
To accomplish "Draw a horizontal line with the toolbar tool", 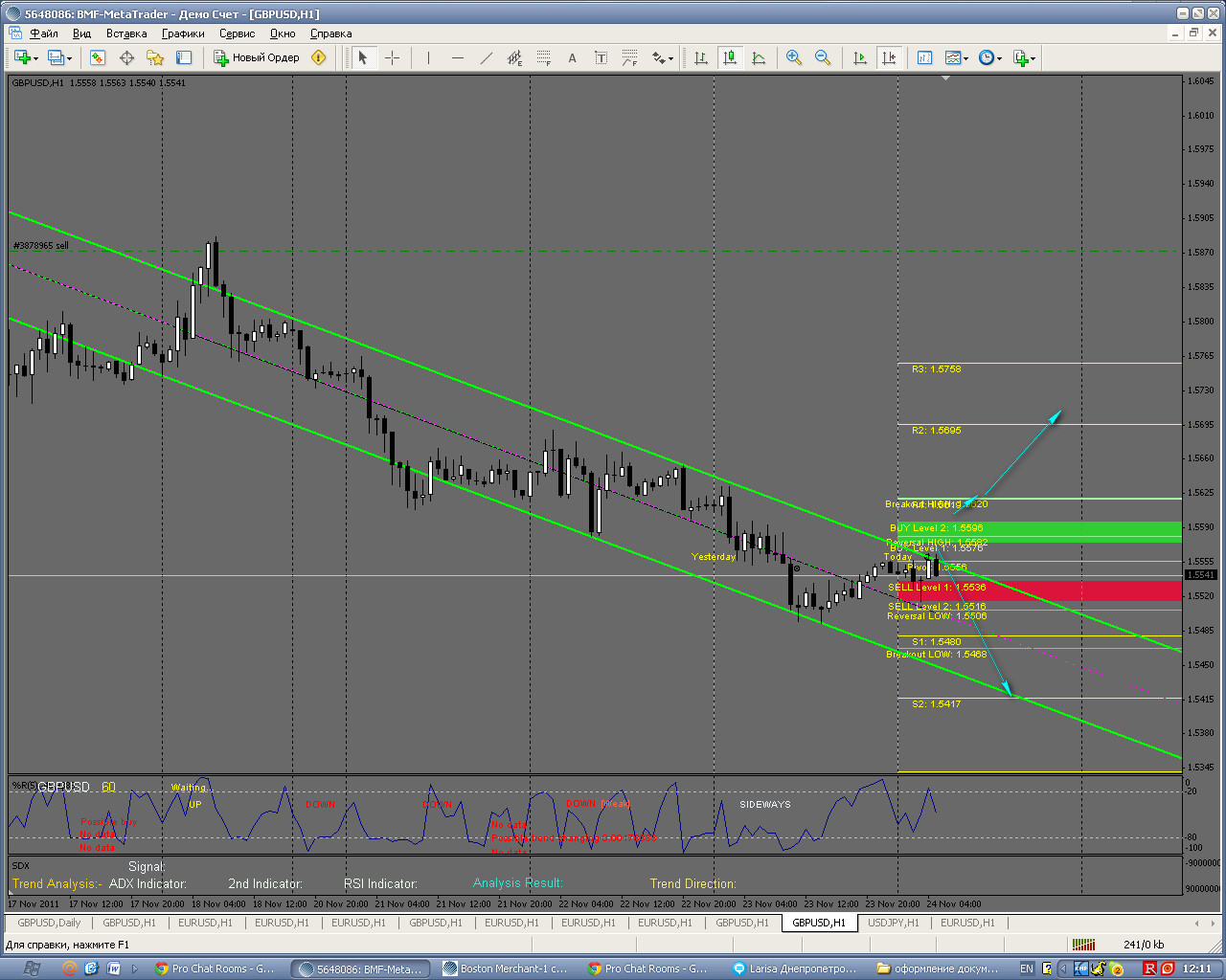I will point(458,57).
